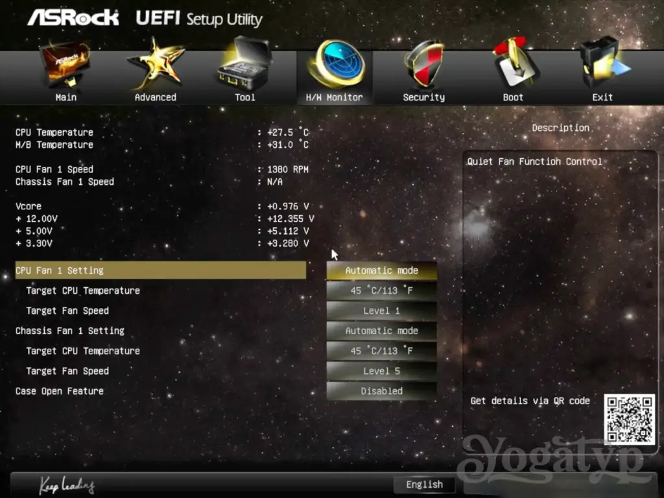Switch to the Tool tab label
Viewport: 664px width, 498px height.
(x=244, y=97)
